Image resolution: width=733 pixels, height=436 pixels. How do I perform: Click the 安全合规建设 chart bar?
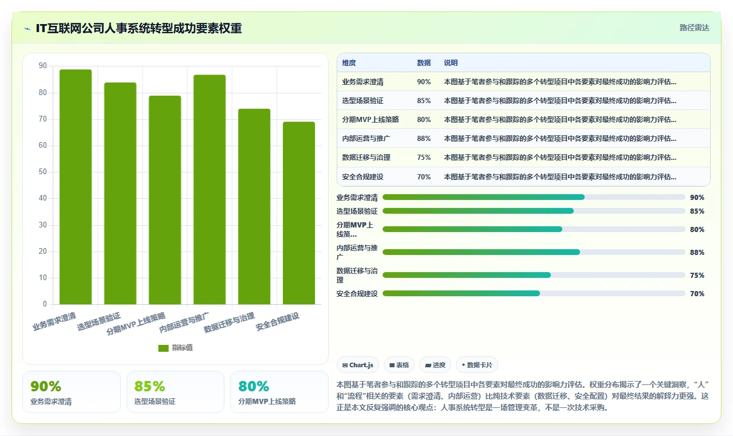299,213
